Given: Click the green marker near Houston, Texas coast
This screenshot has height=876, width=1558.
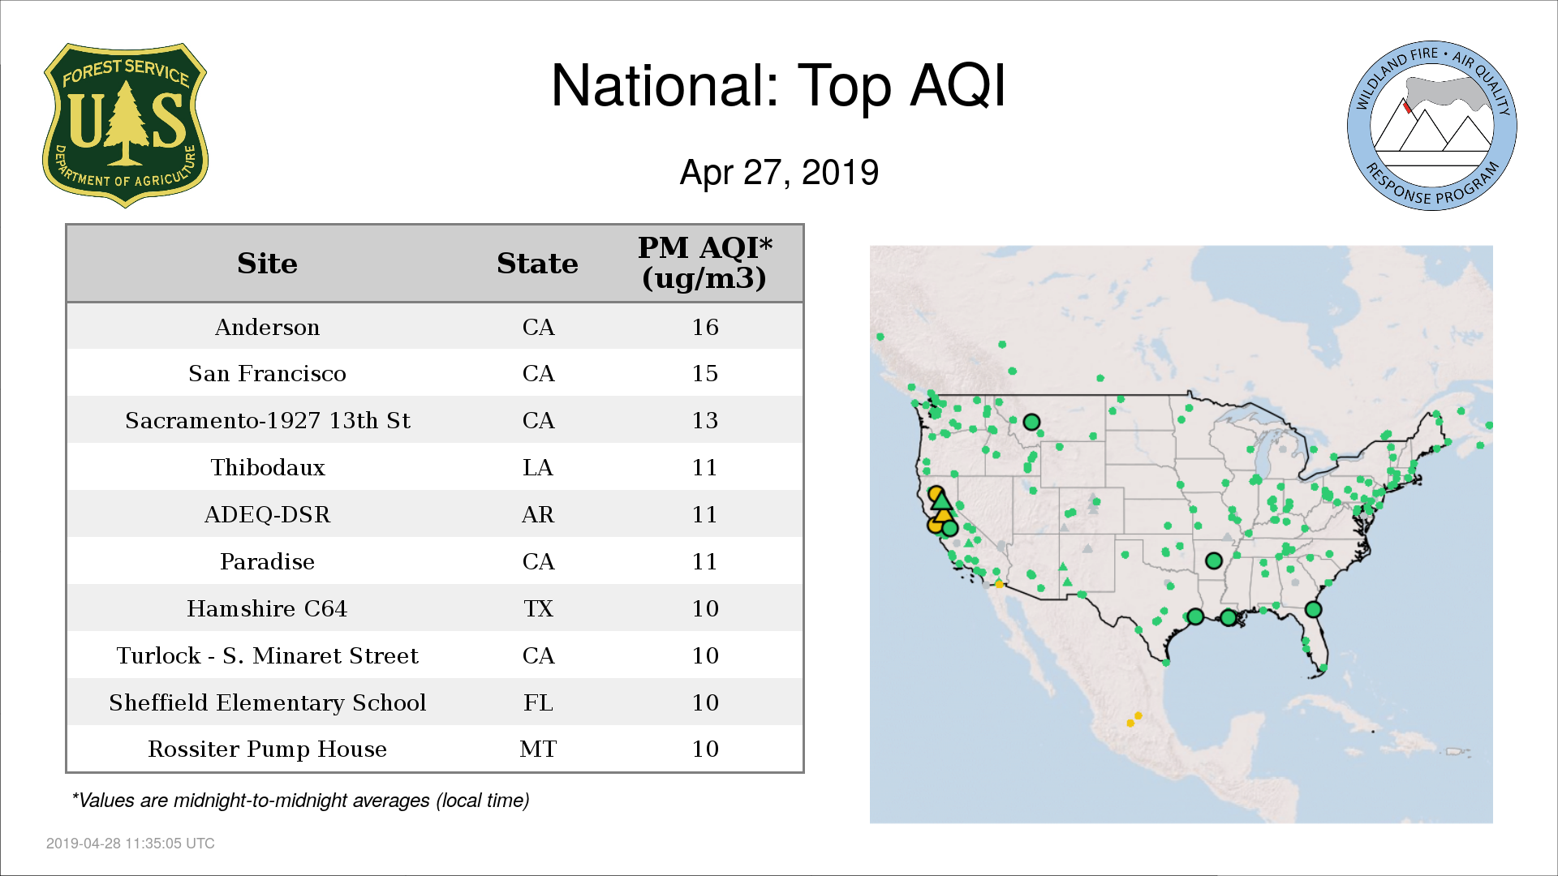Looking at the screenshot, I should [1195, 616].
